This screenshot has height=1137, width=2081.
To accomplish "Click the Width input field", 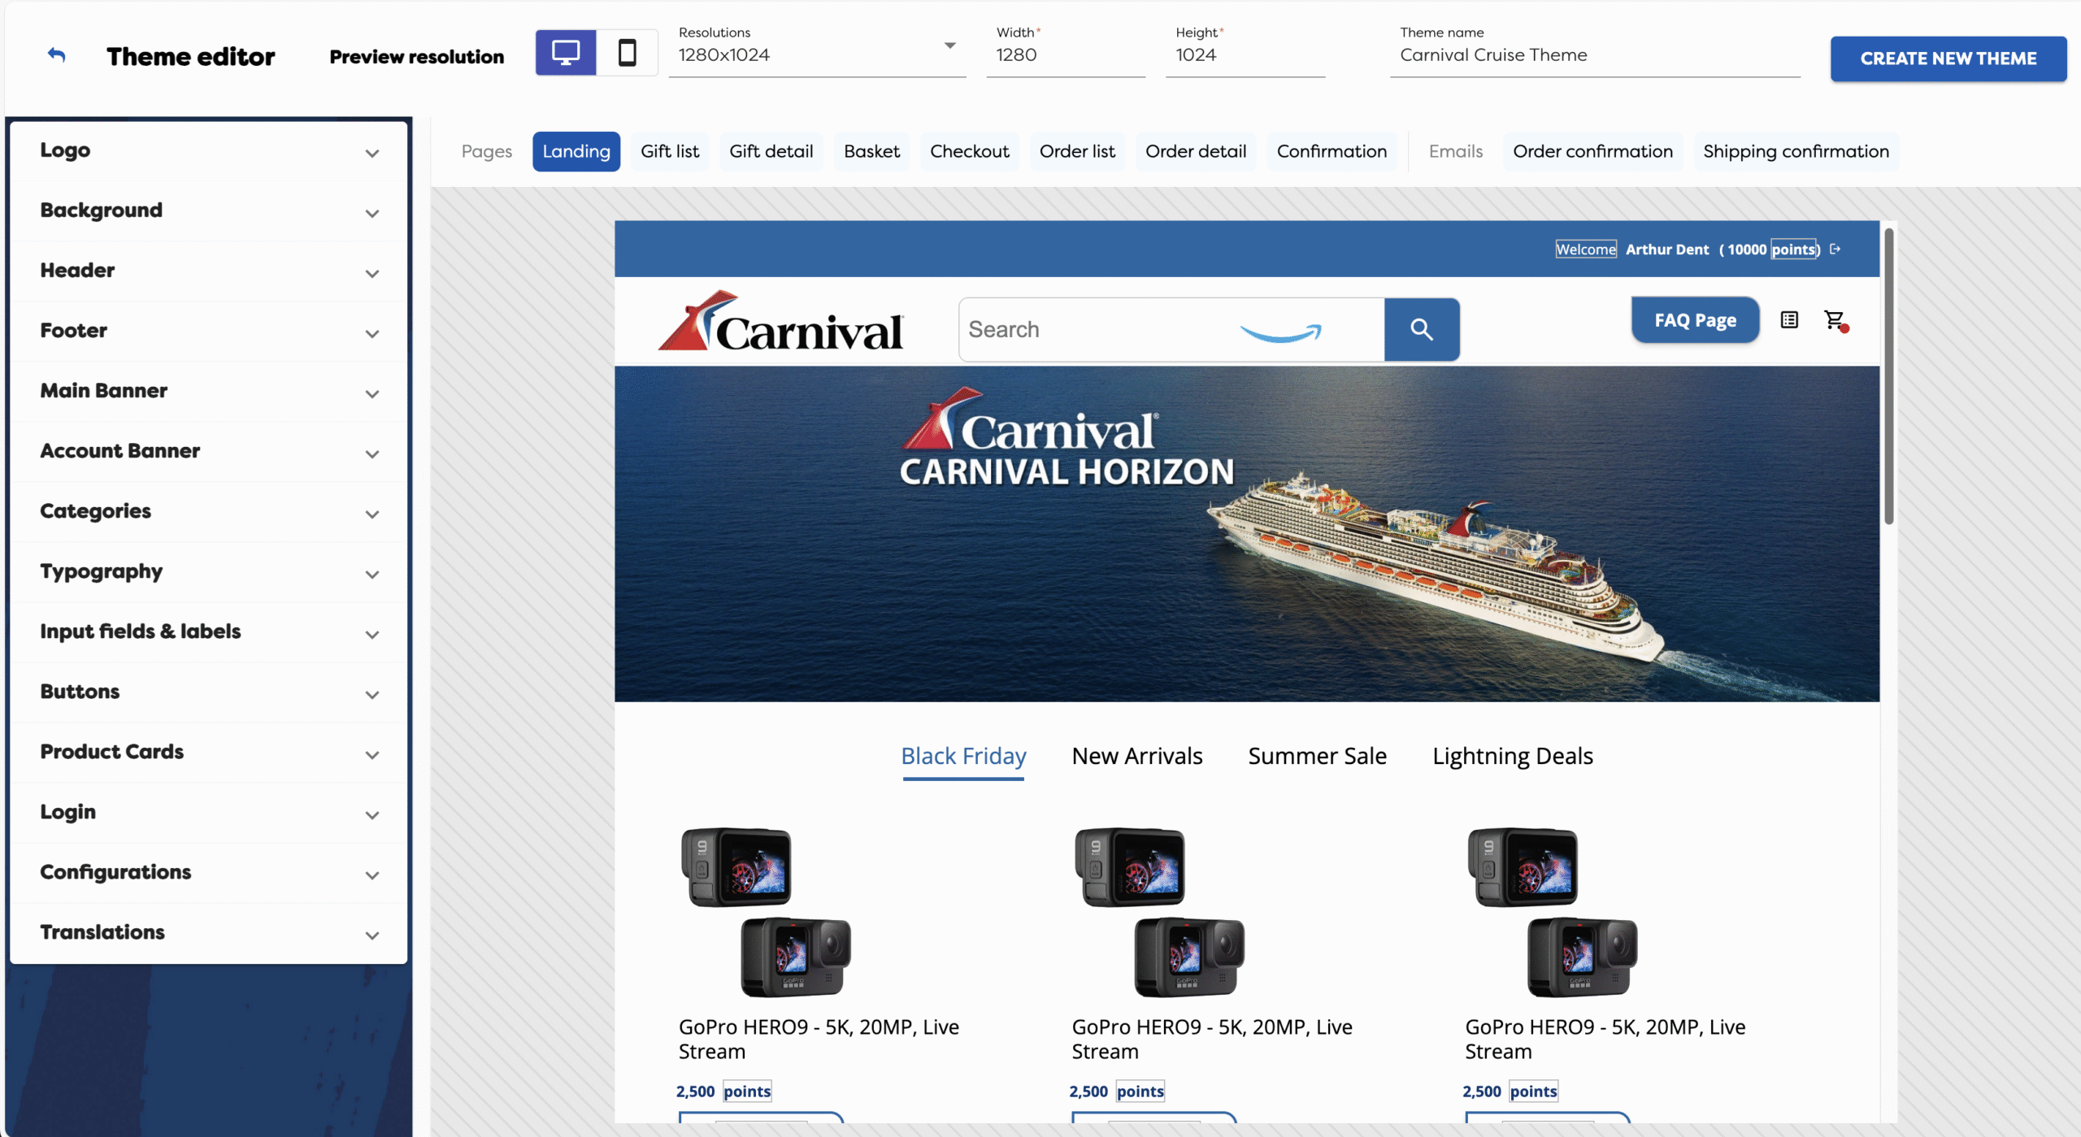I will click(x=1066, y=54).
